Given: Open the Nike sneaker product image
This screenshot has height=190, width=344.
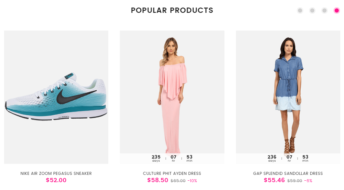Looking at the screenshot, I should pyautogui.click(x=56, y=97).
